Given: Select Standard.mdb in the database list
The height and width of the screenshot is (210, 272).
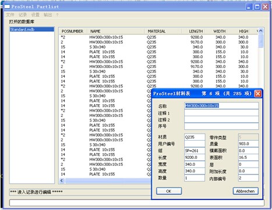Looking at the screenshot, I should 32,30.
